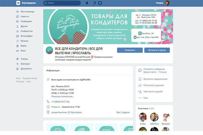Select Фотографии in left menu

(x=27, y=36)
